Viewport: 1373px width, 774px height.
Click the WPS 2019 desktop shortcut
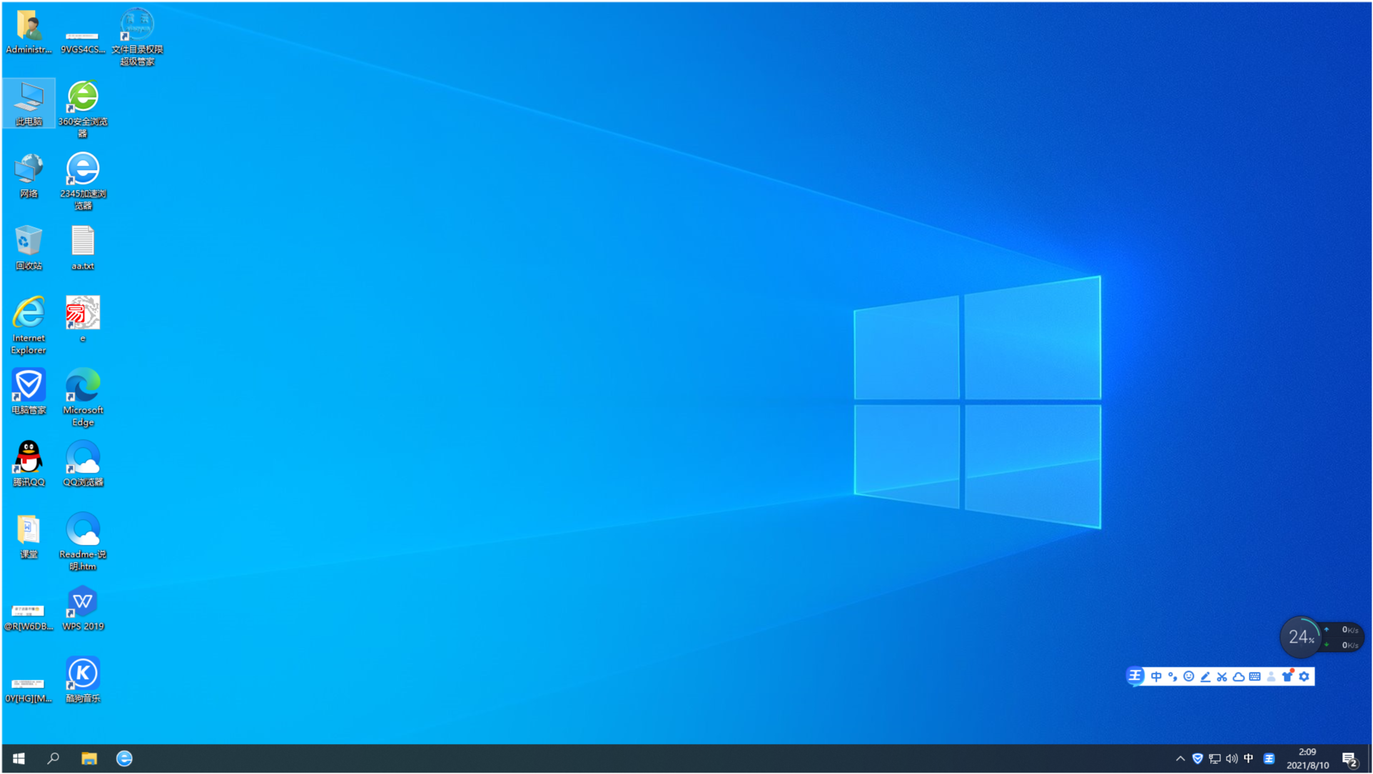tap(83, 603)
